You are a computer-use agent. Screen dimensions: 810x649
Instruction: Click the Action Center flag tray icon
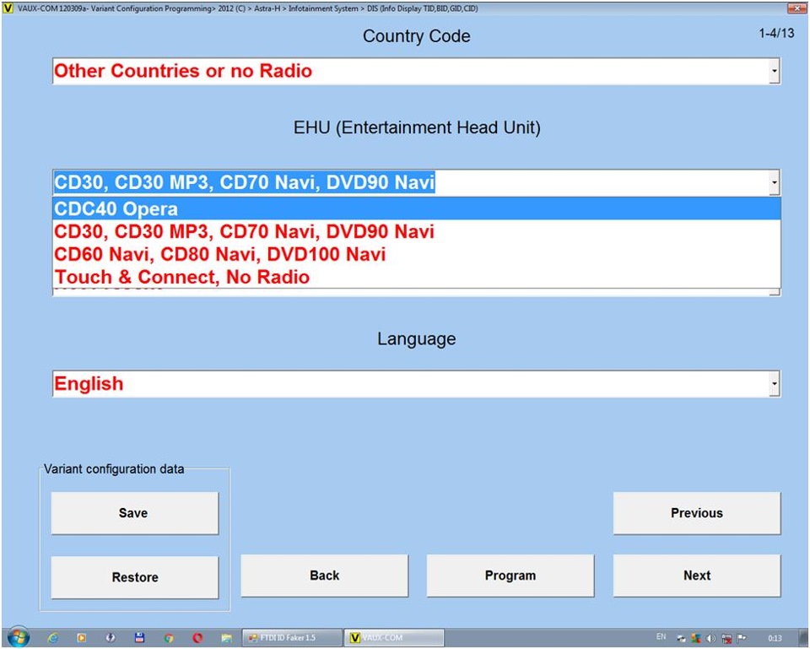(x=742, y=638)
